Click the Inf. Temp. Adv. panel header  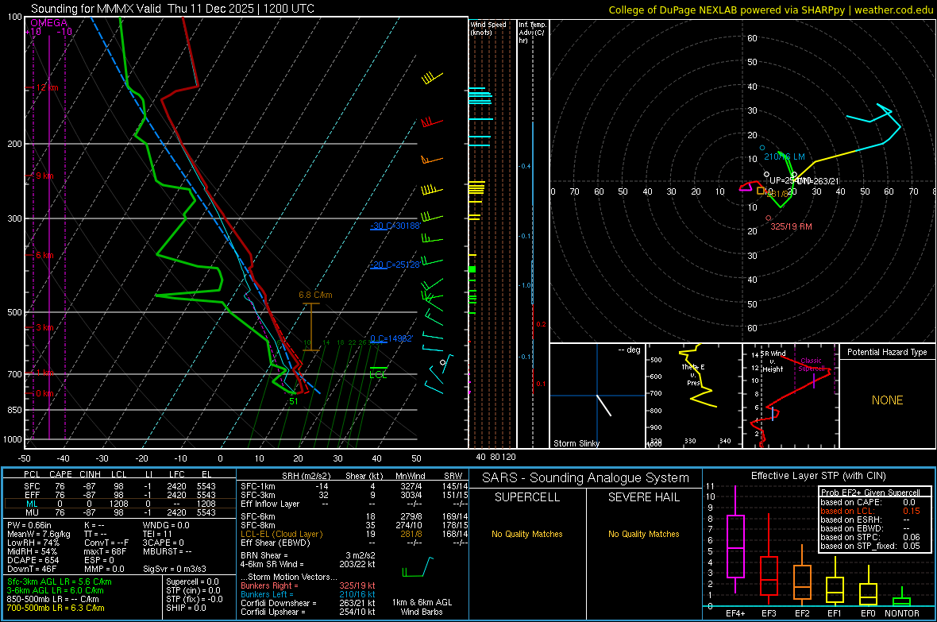coord(532,33)
